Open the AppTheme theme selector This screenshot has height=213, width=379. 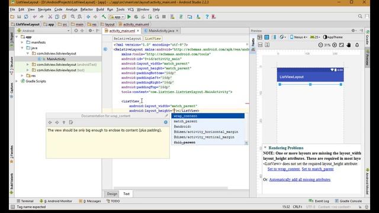(333, 37)
